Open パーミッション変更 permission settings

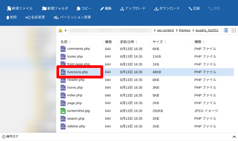72,17
